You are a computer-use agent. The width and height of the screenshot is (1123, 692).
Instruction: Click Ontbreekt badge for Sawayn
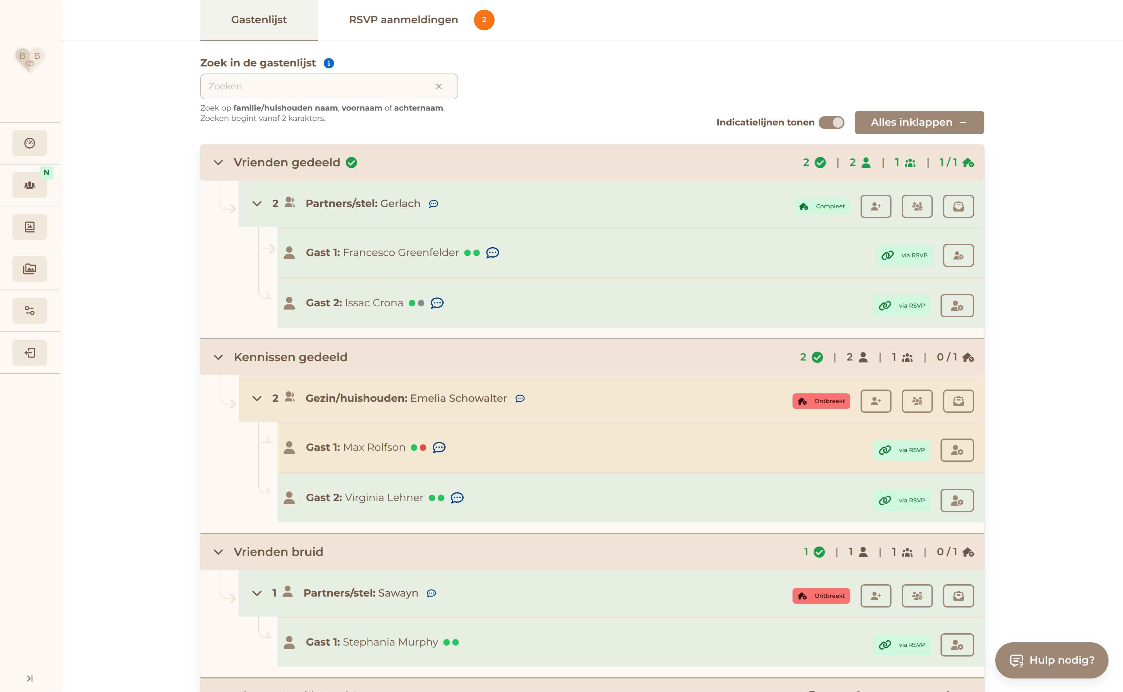(x=822, y=596)
